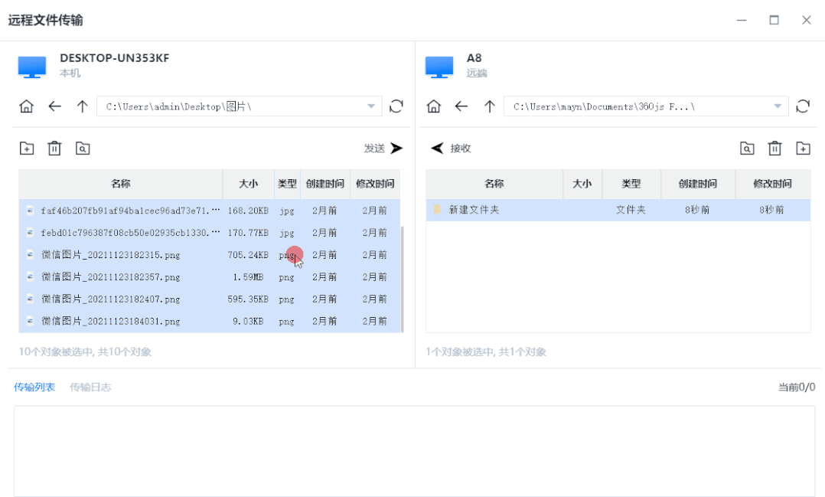This screenshot has height=497, width=825.
Task: Open the search icon on the remote panel
Action: (747, 148)
